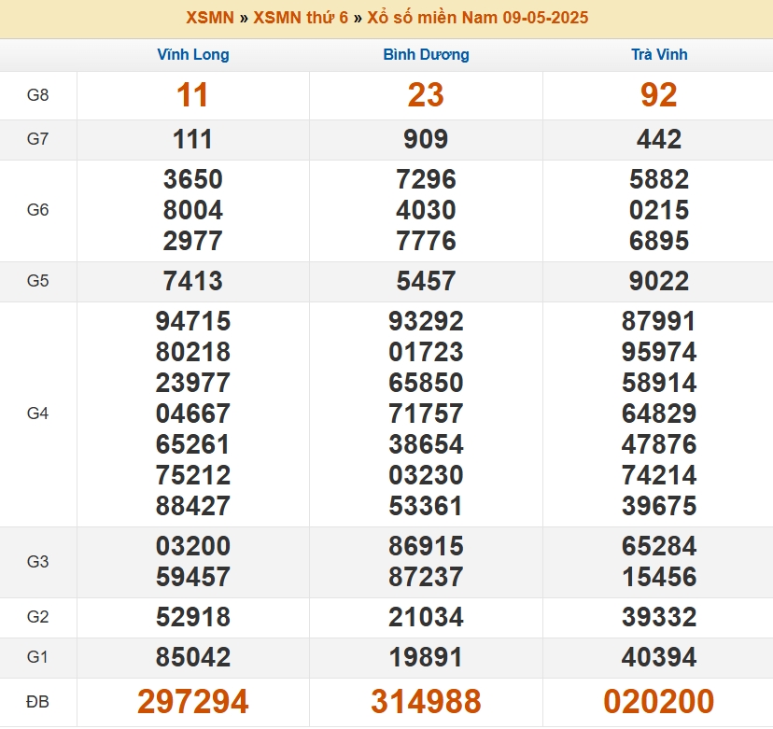This screenshot has width=773, height=729.
Task: Select the G5 row label
Action: (x=38, y=281)
